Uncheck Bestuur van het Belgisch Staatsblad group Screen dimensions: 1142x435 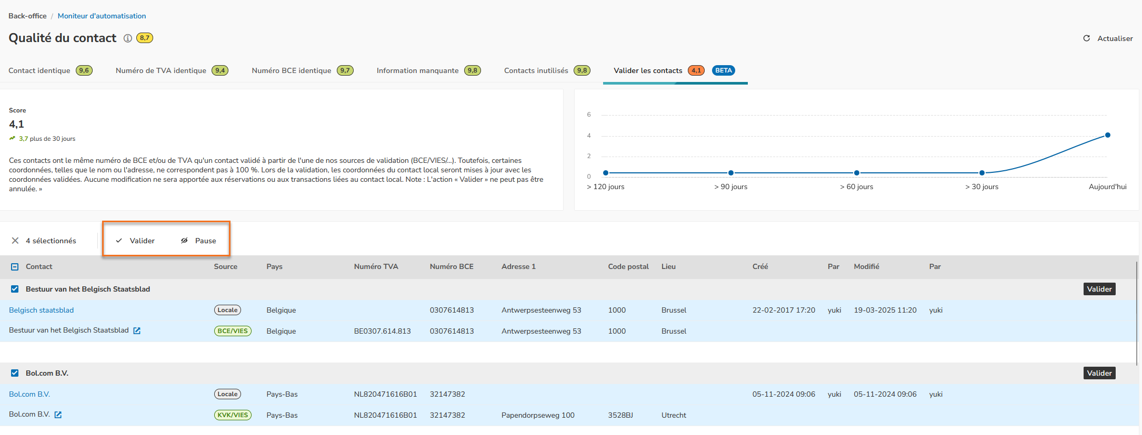pyautogui.click(x=15, y=289)
